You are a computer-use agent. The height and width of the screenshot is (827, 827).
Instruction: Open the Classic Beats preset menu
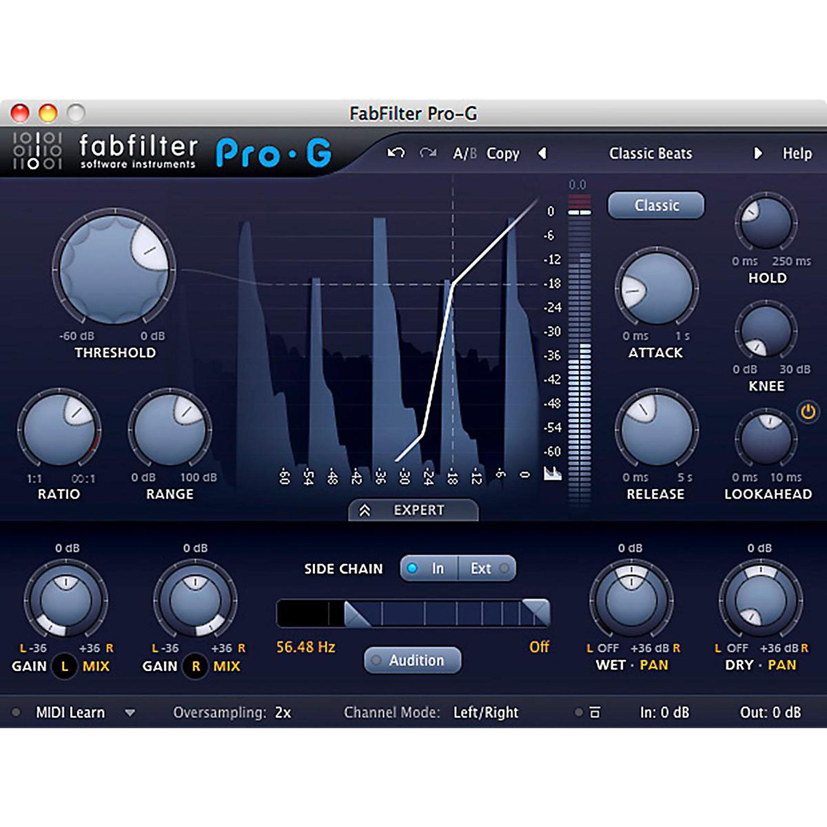[650, 153]
